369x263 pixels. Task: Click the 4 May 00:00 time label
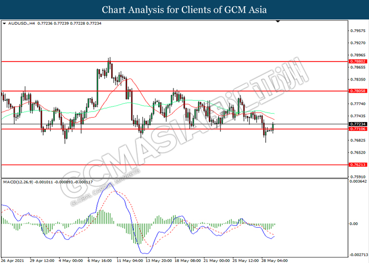click(71, 261)
